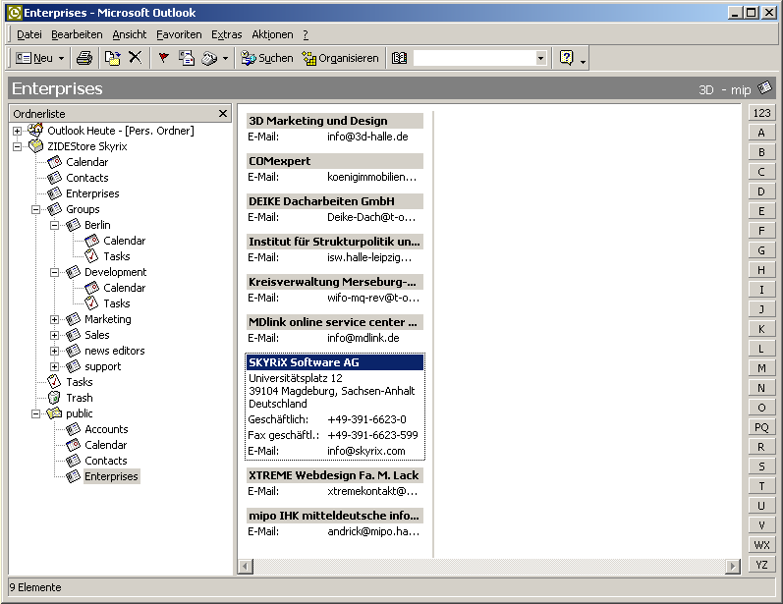
Task: Collapse the Groups folder node
Action: pos(36,209)
